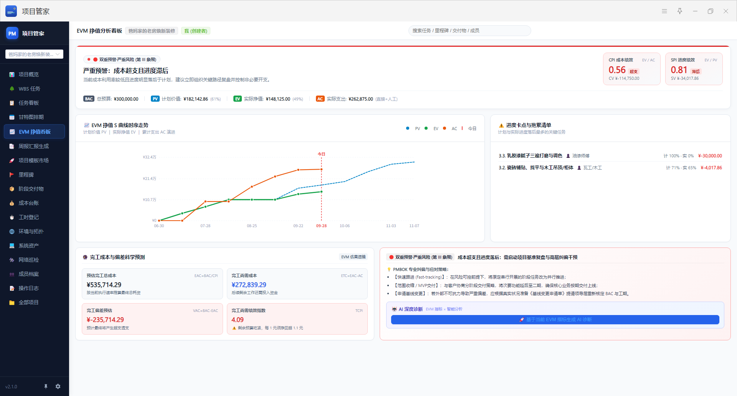
Task: Open 工时登记 page
Action: click(34, 217)
